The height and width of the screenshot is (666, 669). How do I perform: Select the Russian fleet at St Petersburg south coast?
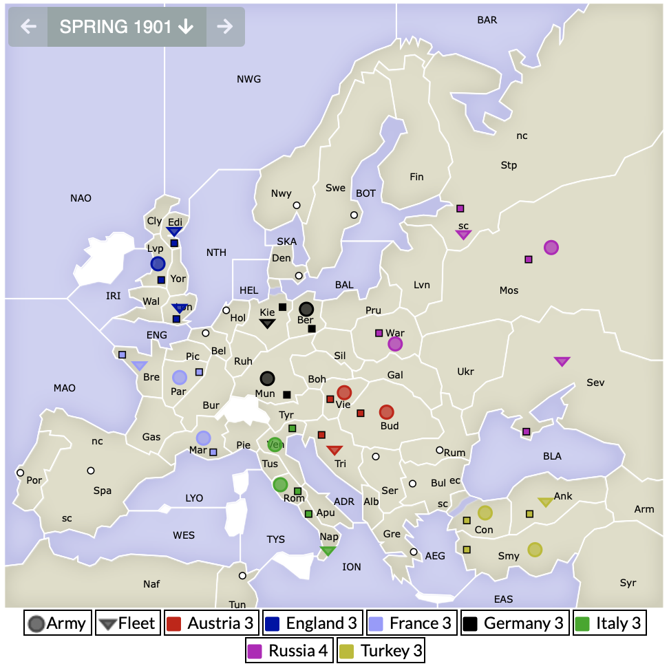coord(463,235)
